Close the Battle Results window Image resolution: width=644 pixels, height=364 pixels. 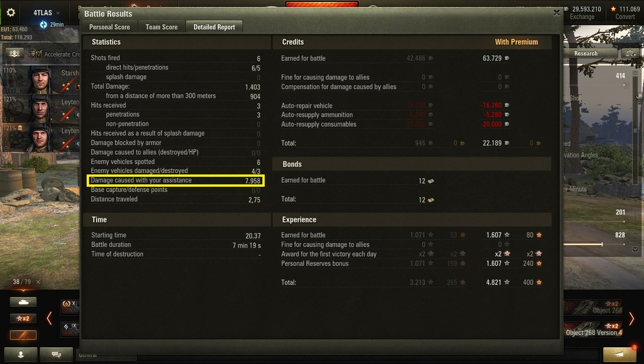click(556, 13)
